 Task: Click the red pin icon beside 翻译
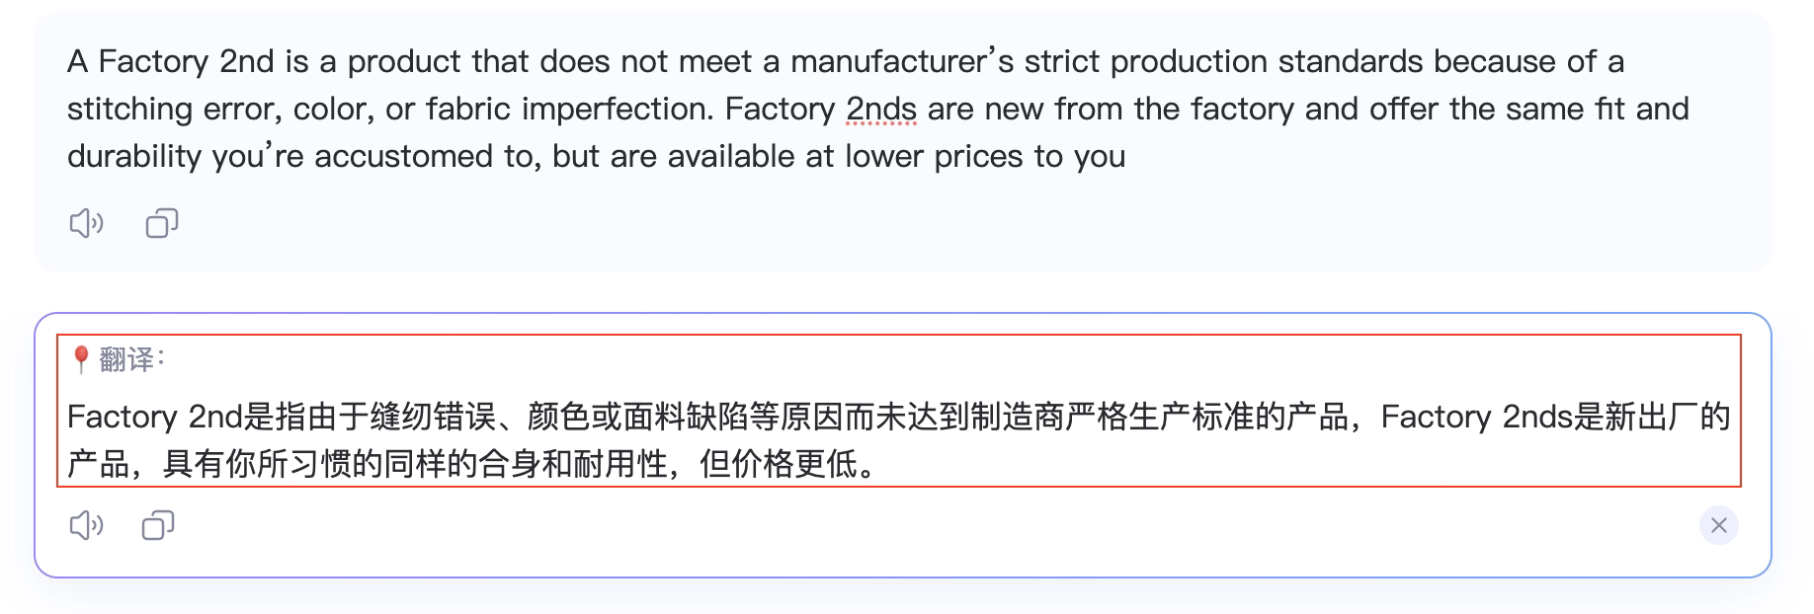[81, 359]
